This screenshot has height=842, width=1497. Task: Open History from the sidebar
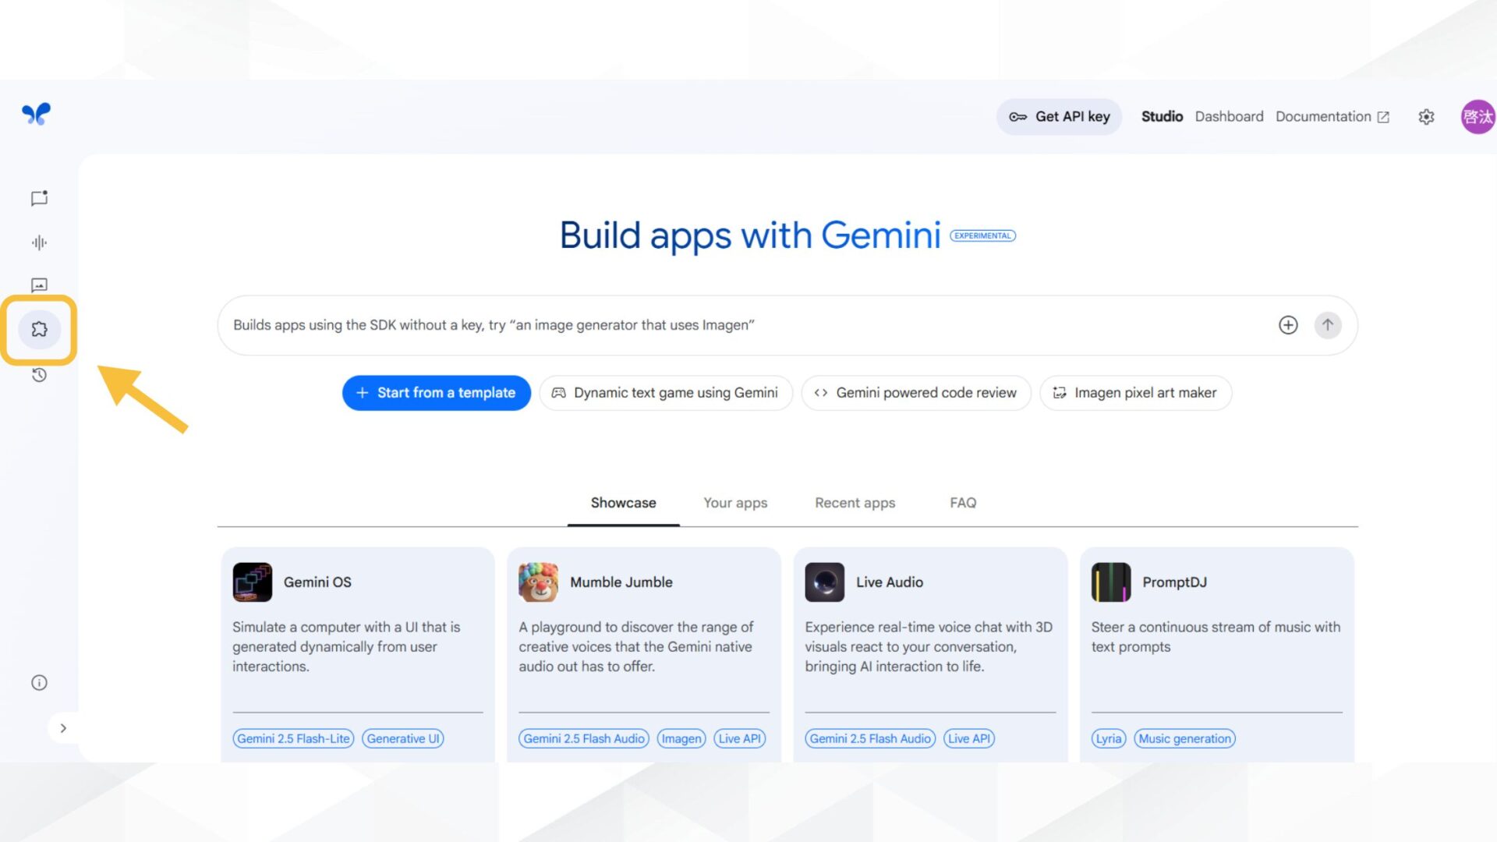(39, 375)
